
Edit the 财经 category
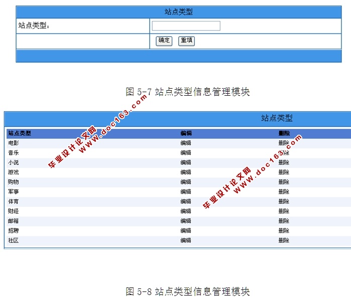[x=186, y=211]
